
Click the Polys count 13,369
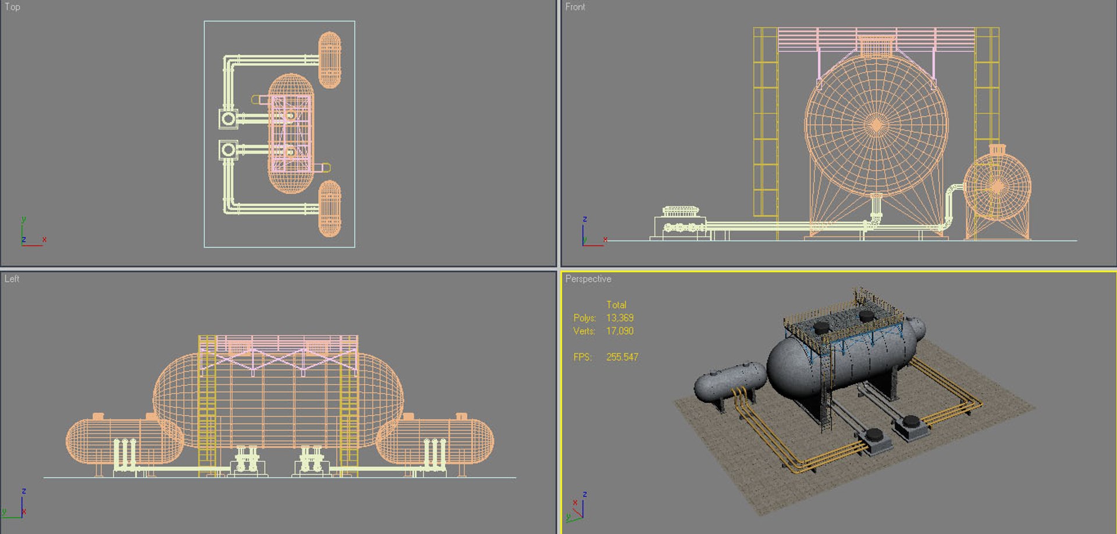click(620, 318)
